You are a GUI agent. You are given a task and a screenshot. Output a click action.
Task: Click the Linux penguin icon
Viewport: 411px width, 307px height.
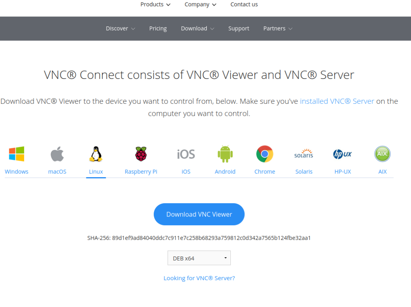coord(96,154)
